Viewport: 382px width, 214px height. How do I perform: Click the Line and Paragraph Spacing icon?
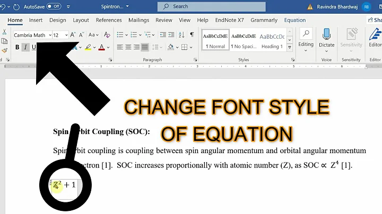click(x=155, y=47)
